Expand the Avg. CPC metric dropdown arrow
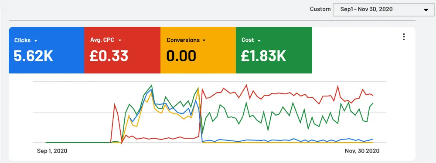 120,40
